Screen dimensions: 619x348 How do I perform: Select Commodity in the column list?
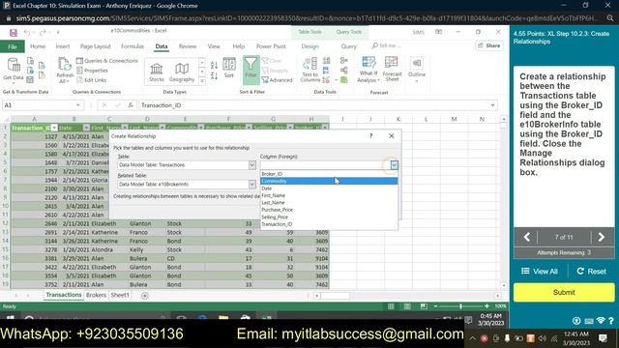click(x=329, y=181)
